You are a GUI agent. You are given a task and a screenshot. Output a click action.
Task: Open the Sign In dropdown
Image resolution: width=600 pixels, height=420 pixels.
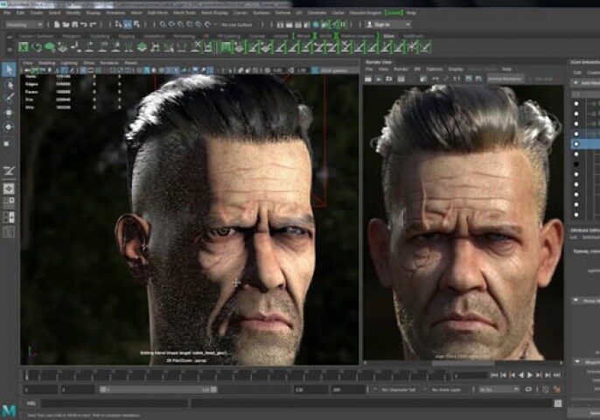pos(388,24)
